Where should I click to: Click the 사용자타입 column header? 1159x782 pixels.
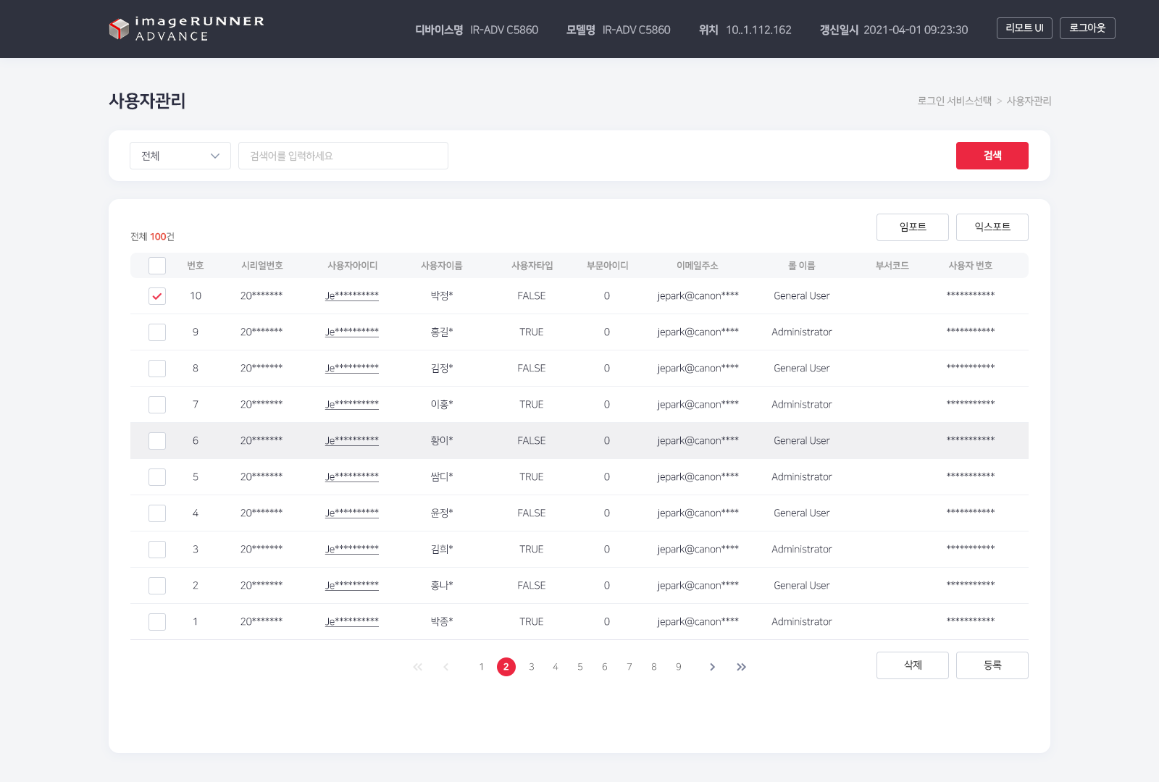pos(532,266)
